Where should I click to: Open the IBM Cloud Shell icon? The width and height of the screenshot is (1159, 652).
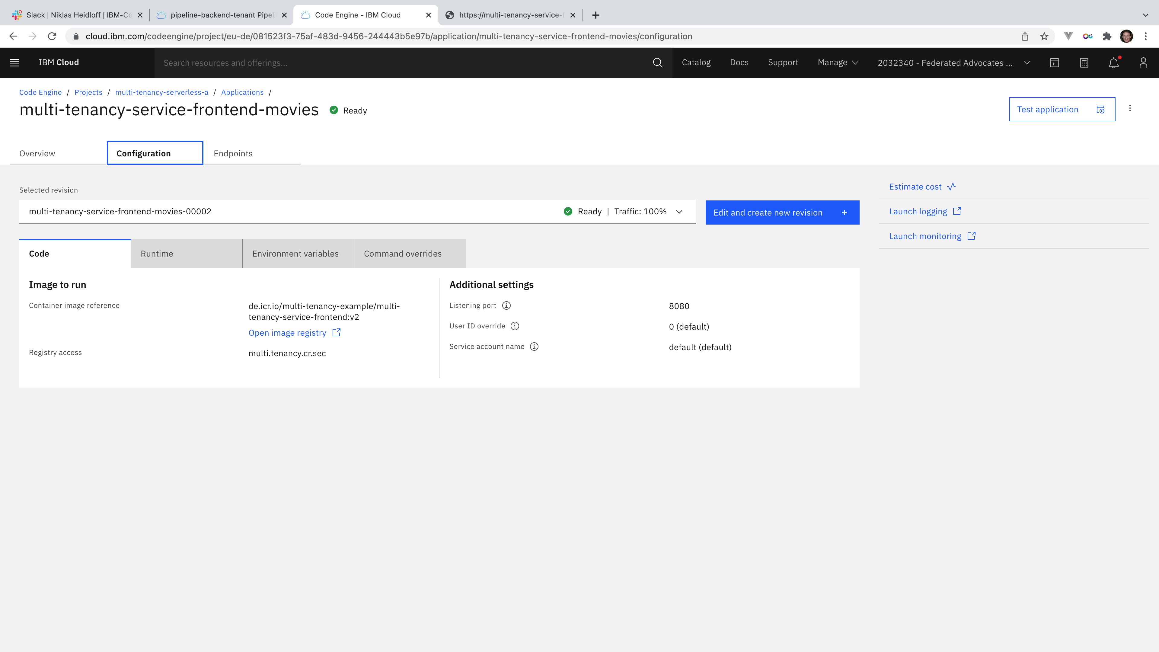(x=1054, y=62)
